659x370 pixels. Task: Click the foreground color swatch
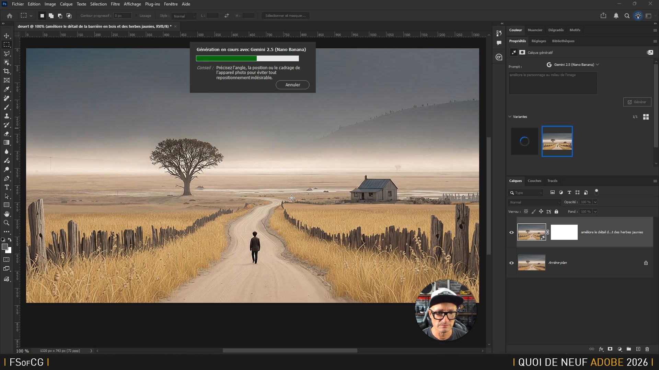click(x=4, y=247)
